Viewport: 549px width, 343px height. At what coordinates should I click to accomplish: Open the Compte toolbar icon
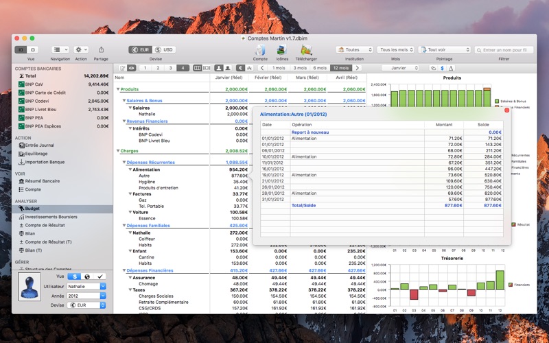point(260,50)
